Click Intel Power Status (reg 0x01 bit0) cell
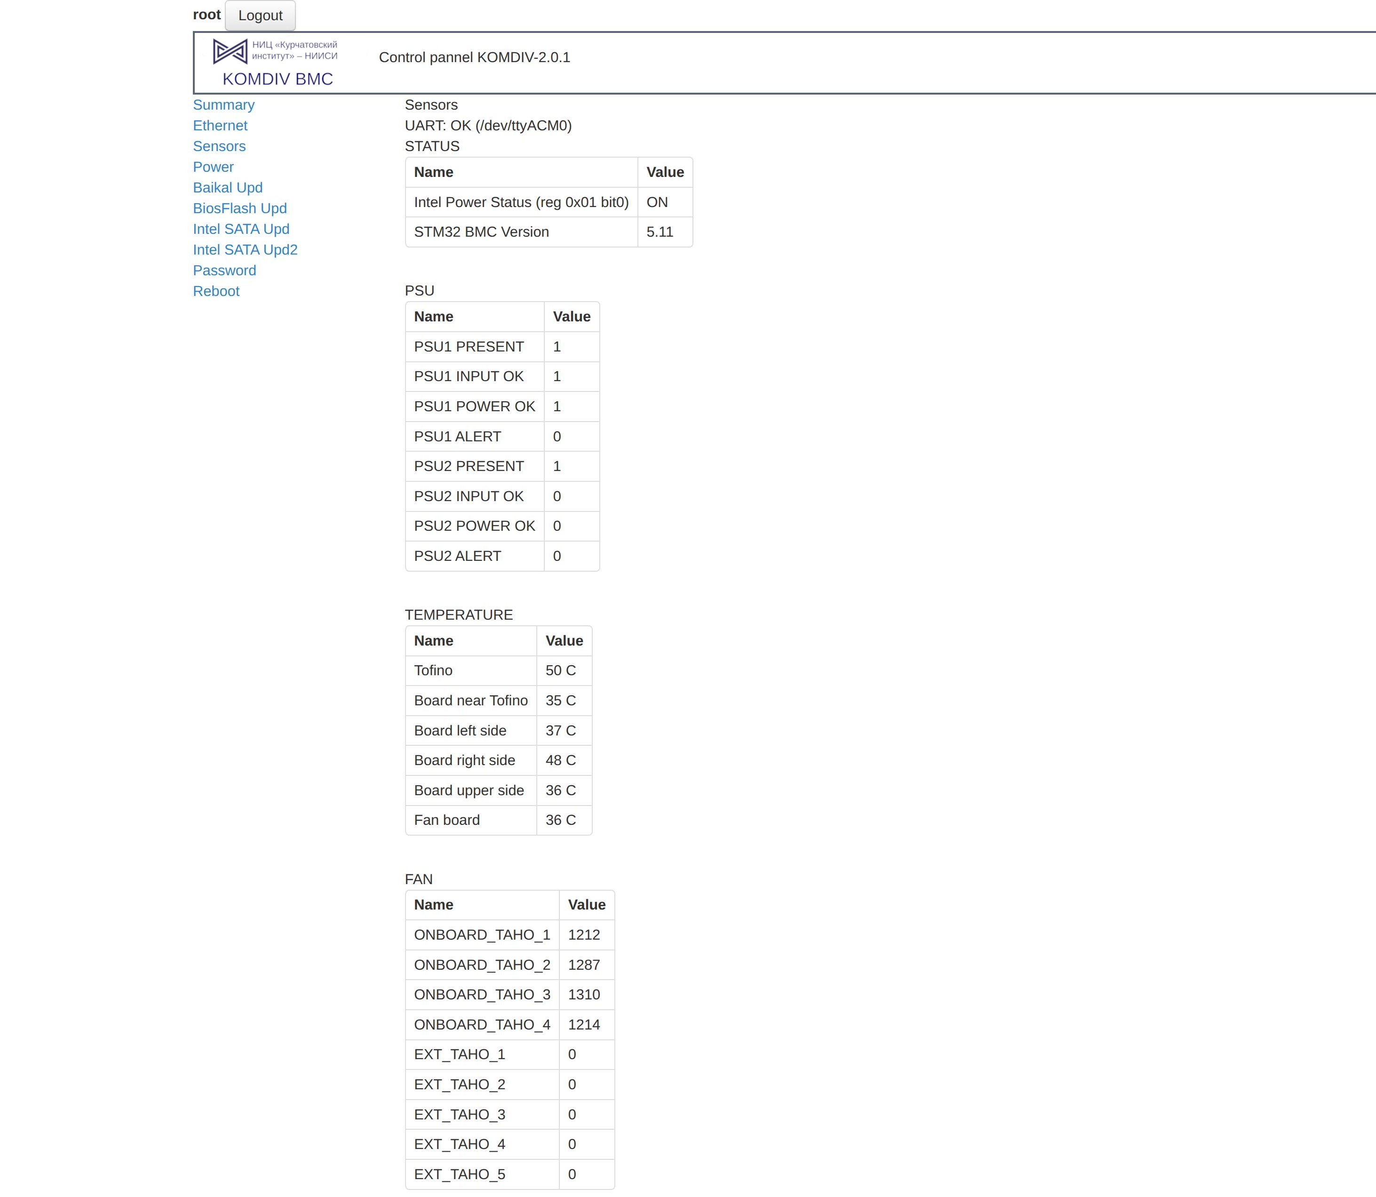Viewport: 1376px width, 1197px height. pyautogui.click(x=522, y=202)
